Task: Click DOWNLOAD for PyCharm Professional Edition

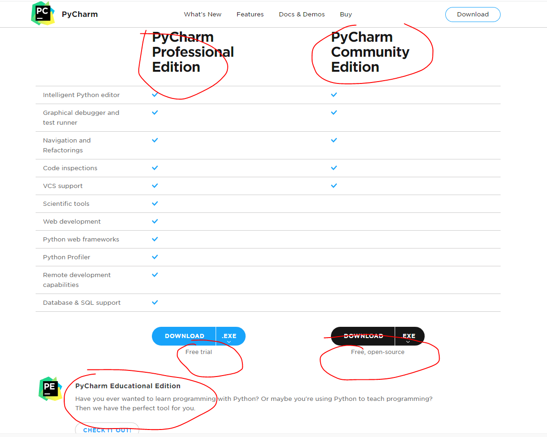Action: click(x=183, y=336)
